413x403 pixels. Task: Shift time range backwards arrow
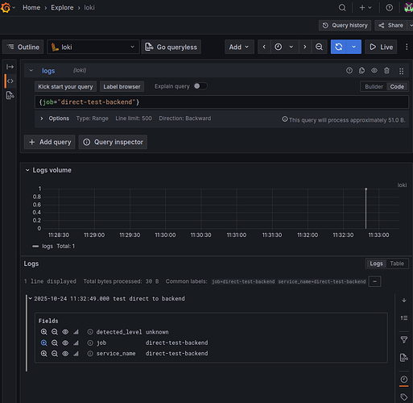click(x=264, y=47)
